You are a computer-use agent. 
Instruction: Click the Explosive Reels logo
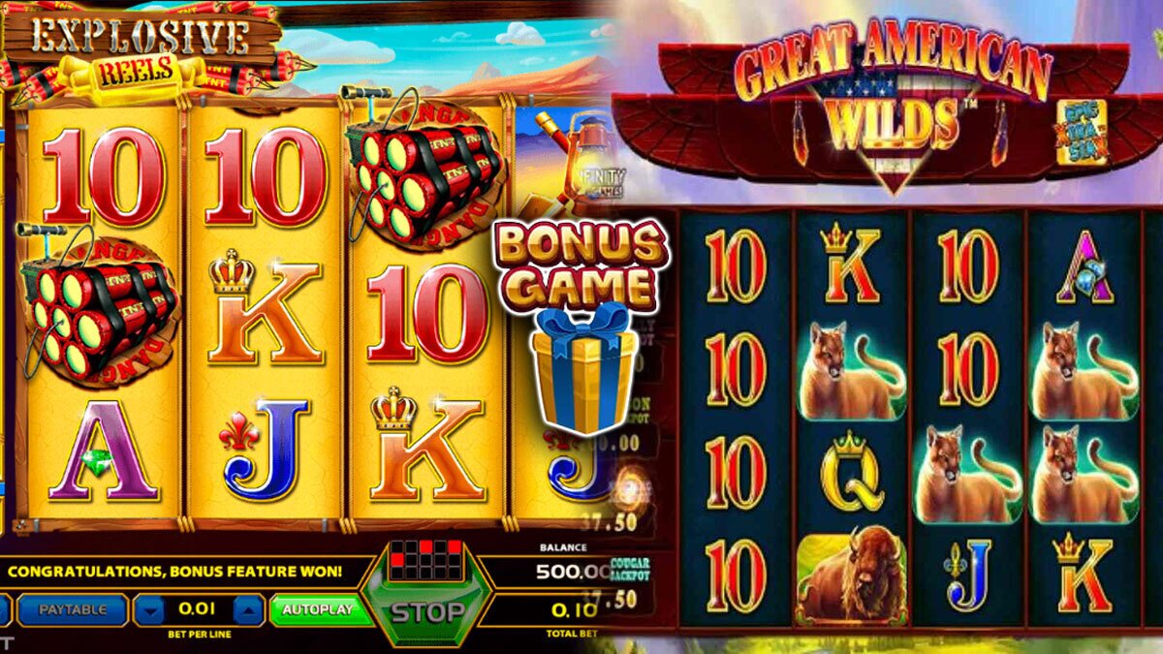(x=145, y=48)
